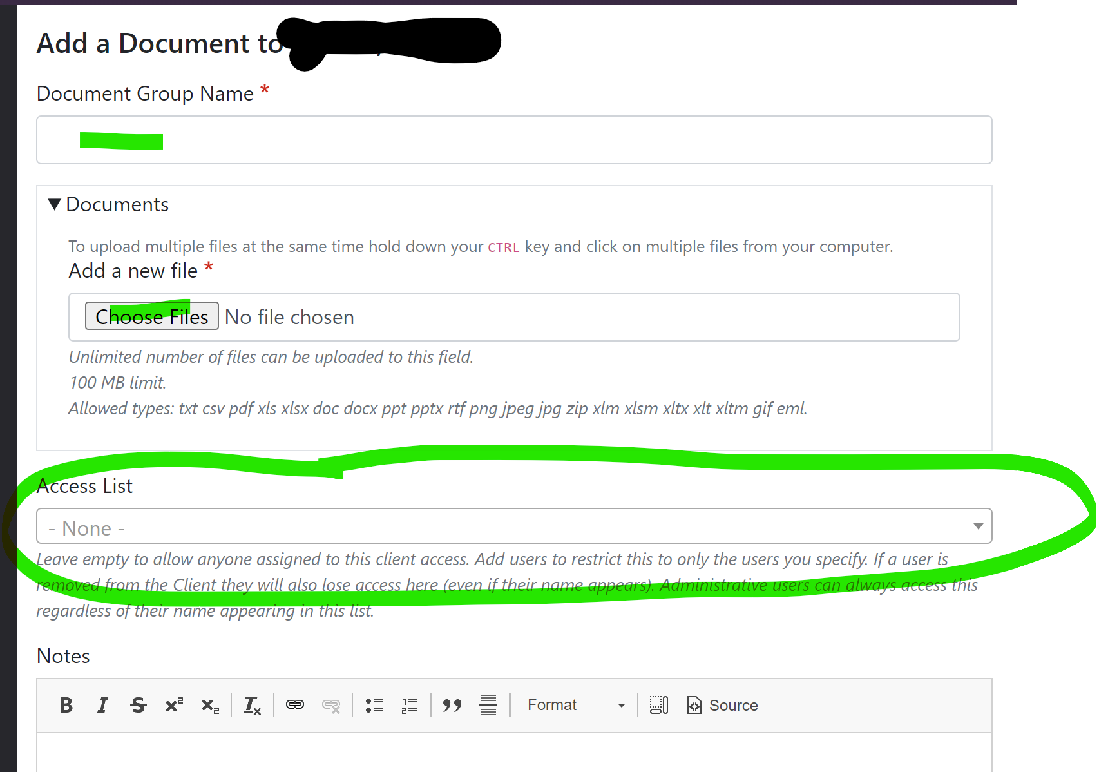Select the block alignment toolbar item

[488, 705]
